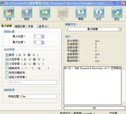This screenshot has width=126, height=114.
Task: Click the log scrollbar up arrow
Action: tap(123, 68)
